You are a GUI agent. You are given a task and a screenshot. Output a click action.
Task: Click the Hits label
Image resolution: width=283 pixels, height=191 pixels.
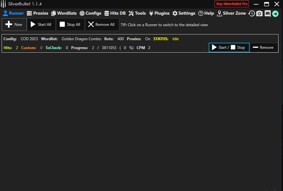pos(8,48)
